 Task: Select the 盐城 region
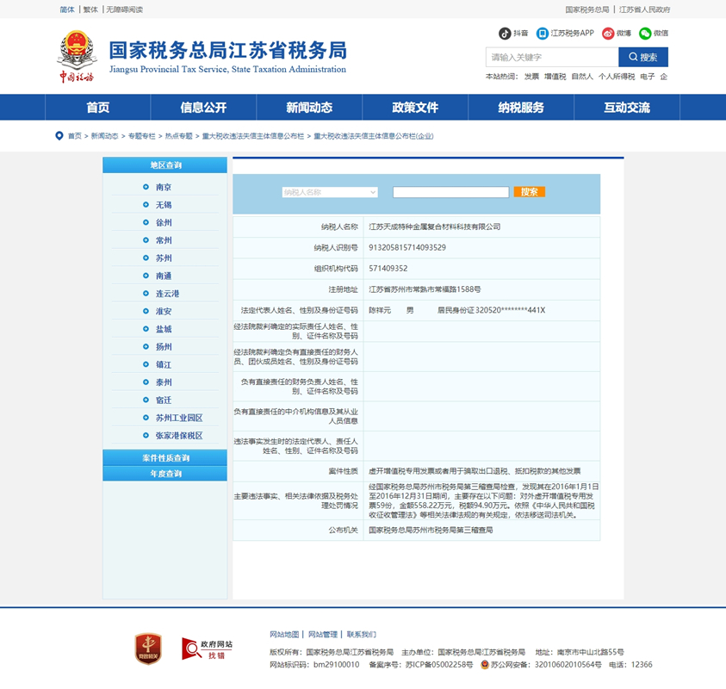[x=164, y=329]
